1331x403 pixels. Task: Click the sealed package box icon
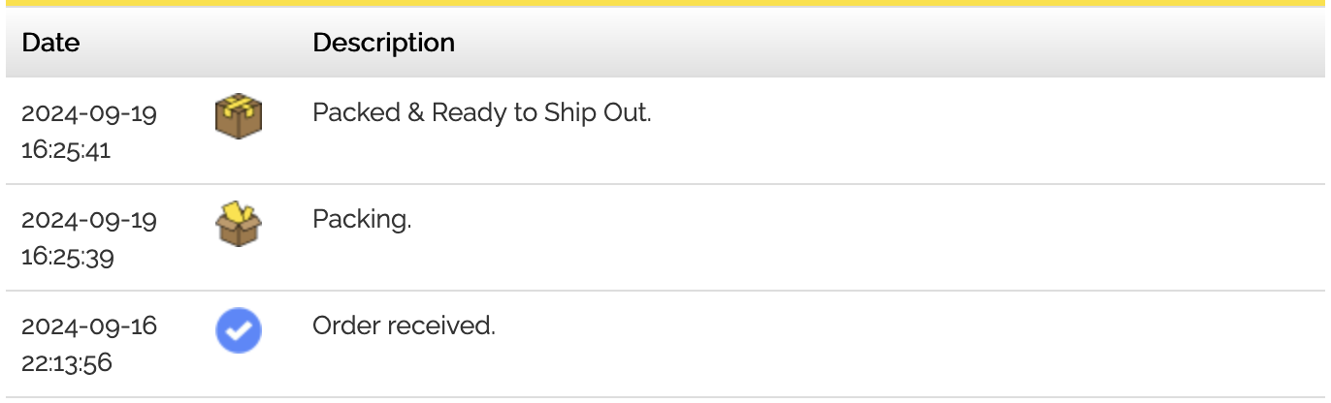[x=239, y=116]
